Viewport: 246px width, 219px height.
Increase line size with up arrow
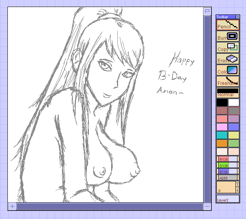click(237, 184)
